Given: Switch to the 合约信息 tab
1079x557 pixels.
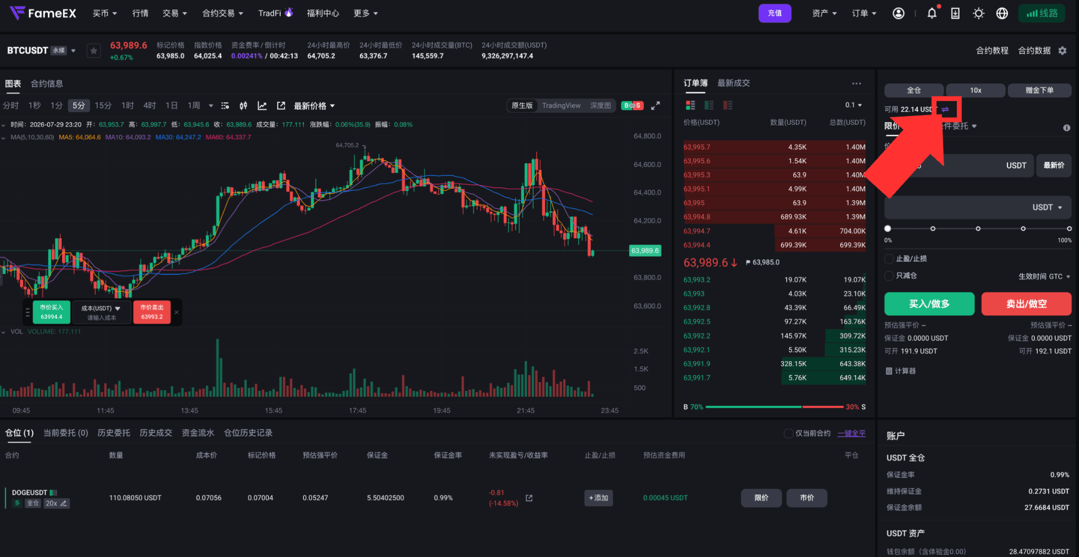Looking at the screenshot, I should [x=47, y=84].
